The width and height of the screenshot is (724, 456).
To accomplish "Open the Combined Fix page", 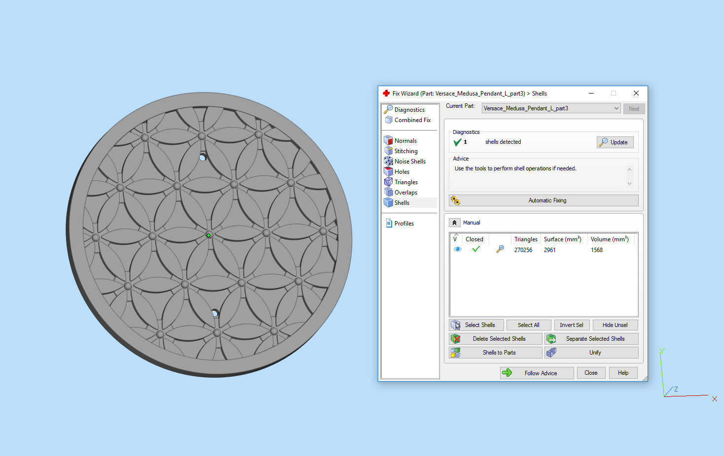I will tap(408, 120).
